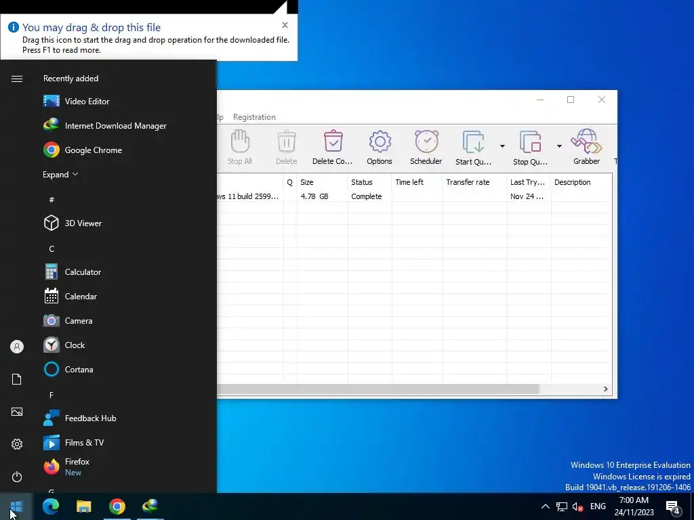
Task: Open the Power options button
Action: pyautogui.click(x=17, y=477)
